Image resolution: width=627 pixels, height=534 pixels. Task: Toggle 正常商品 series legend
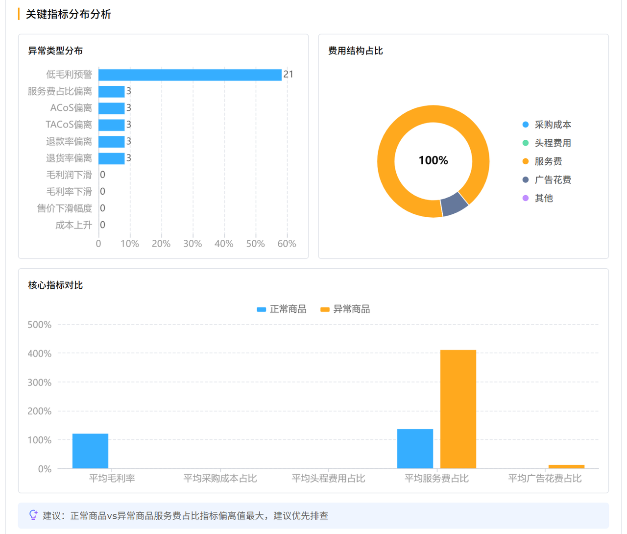pos(282,309)
